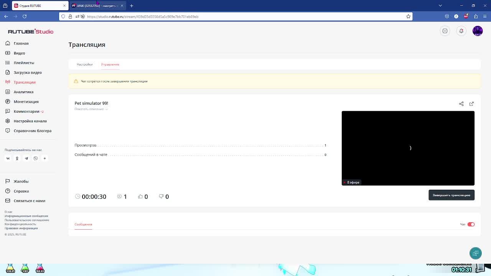Image resolution: width=491 pixels, height=276 pixels.
Task: Reload the page in the browser
Action: [x=25, y=16]
